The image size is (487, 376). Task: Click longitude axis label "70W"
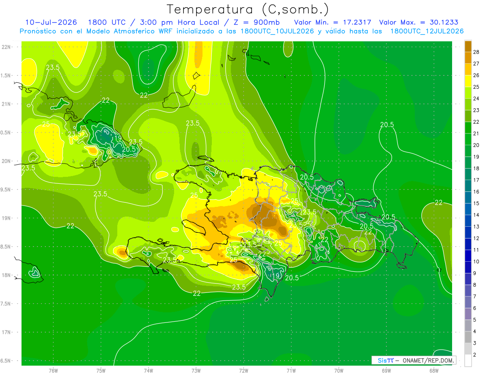click(338, 371)
